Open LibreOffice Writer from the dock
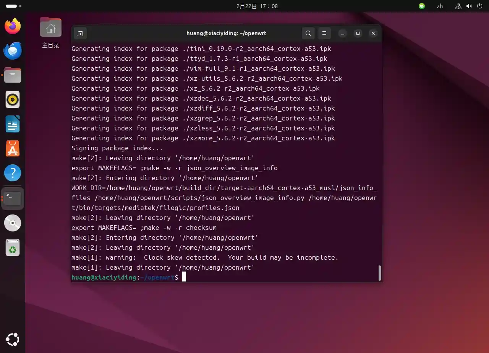 click(x=13, y=124)
